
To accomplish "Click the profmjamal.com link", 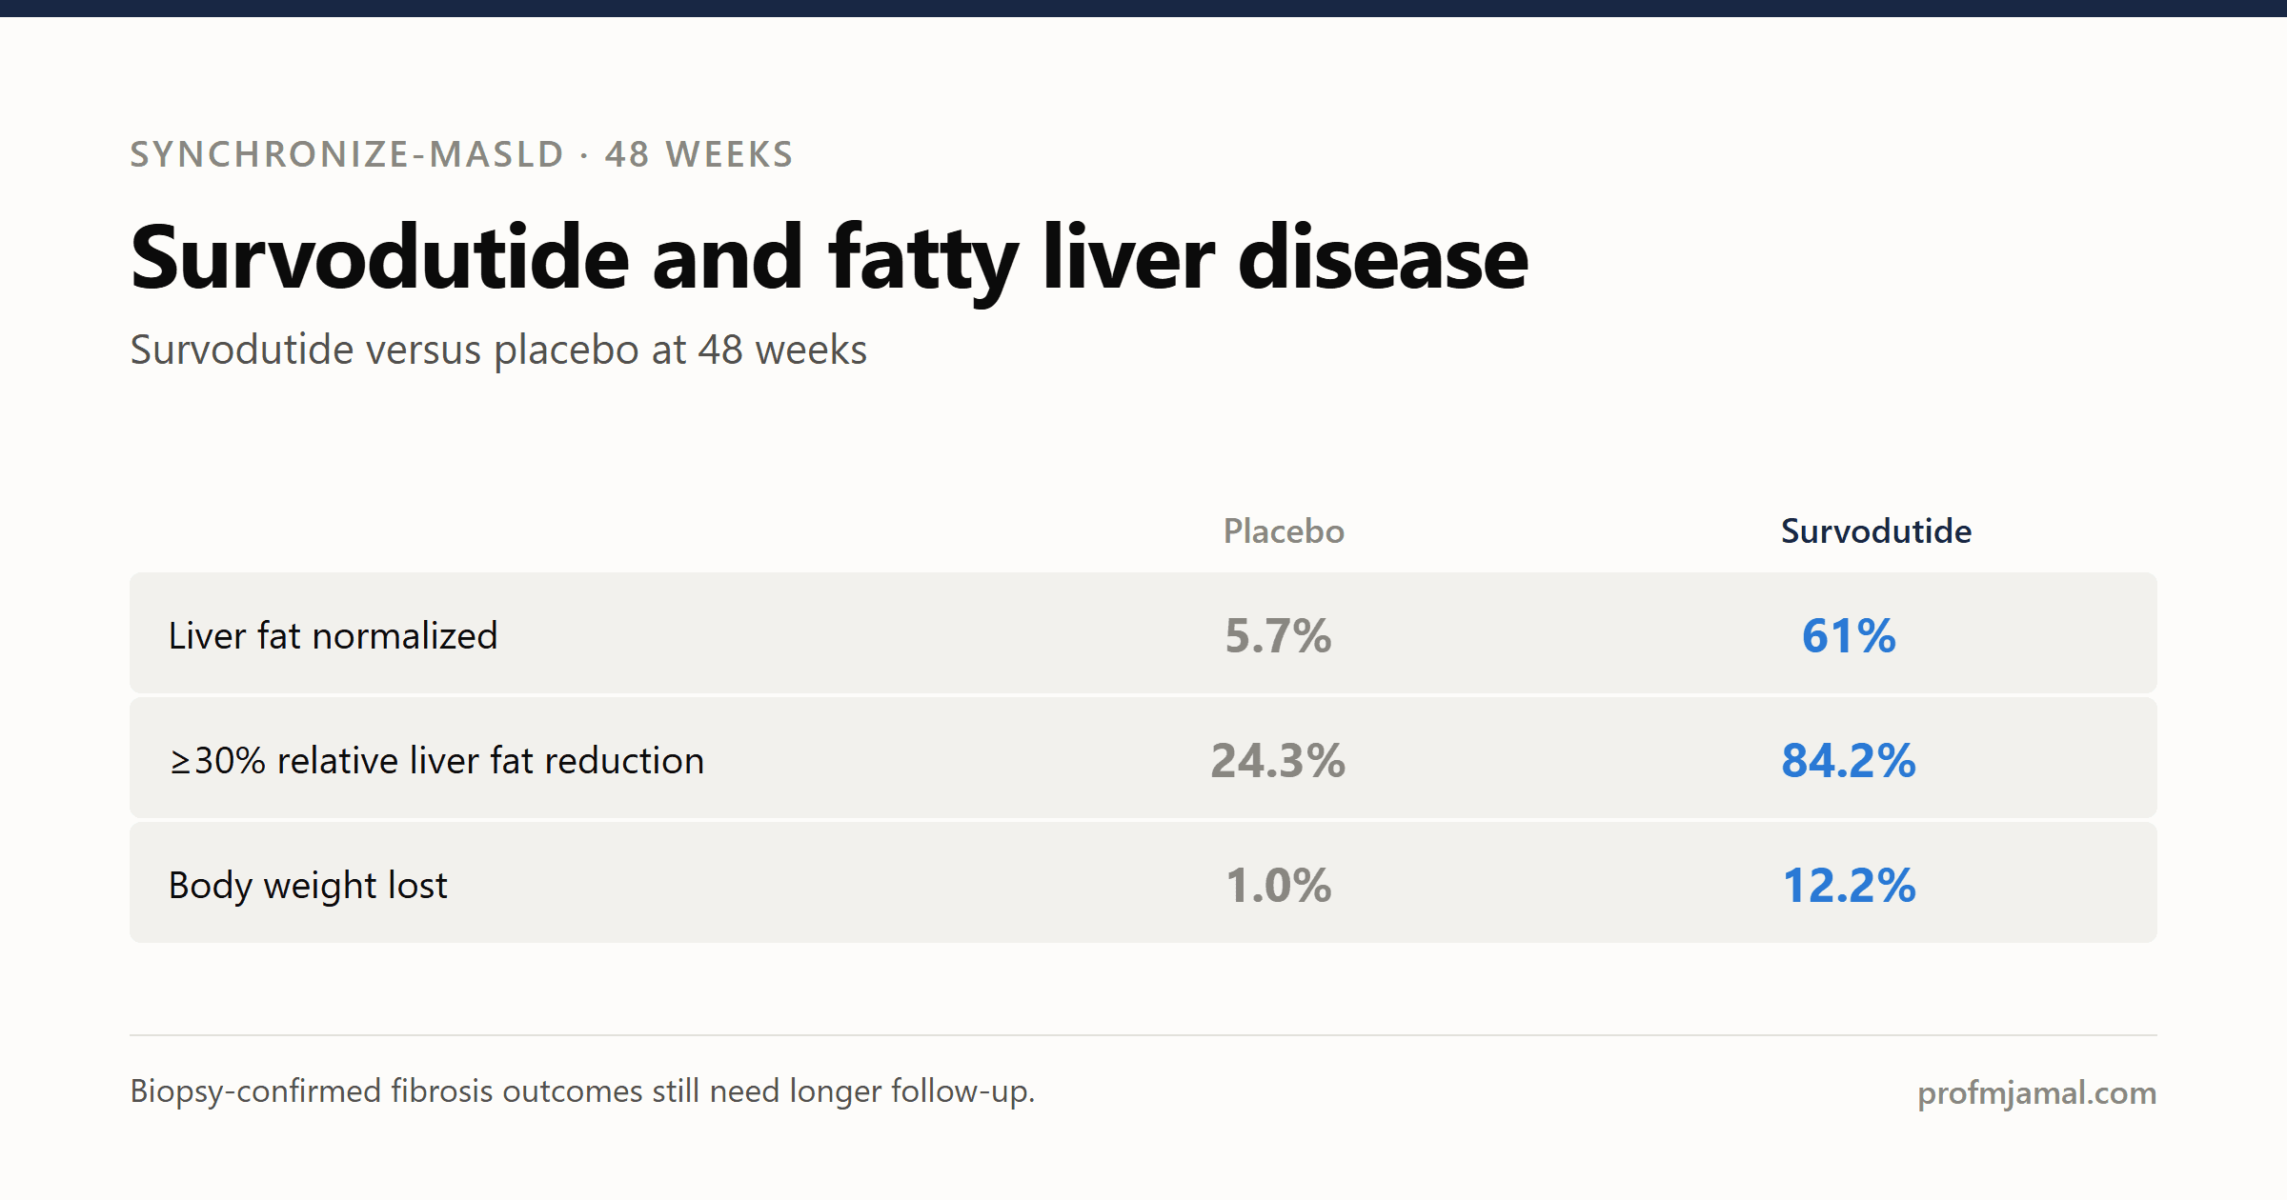I will [x=2036, y=1092].
